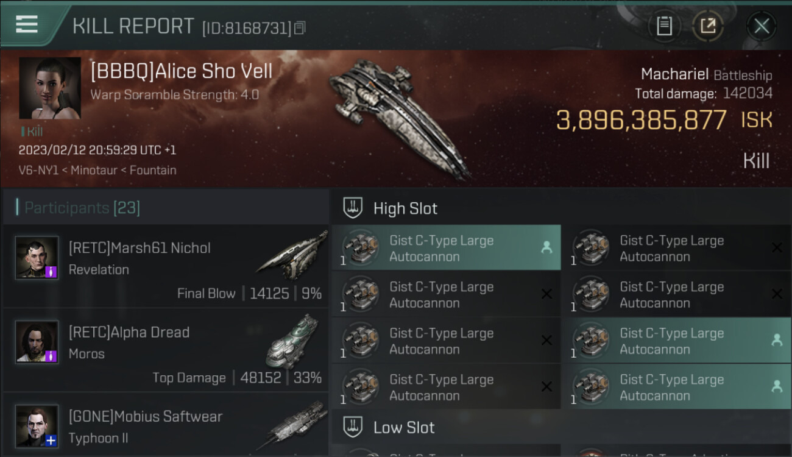
Task: Click the clipboard icon in header
Action: 664,26
